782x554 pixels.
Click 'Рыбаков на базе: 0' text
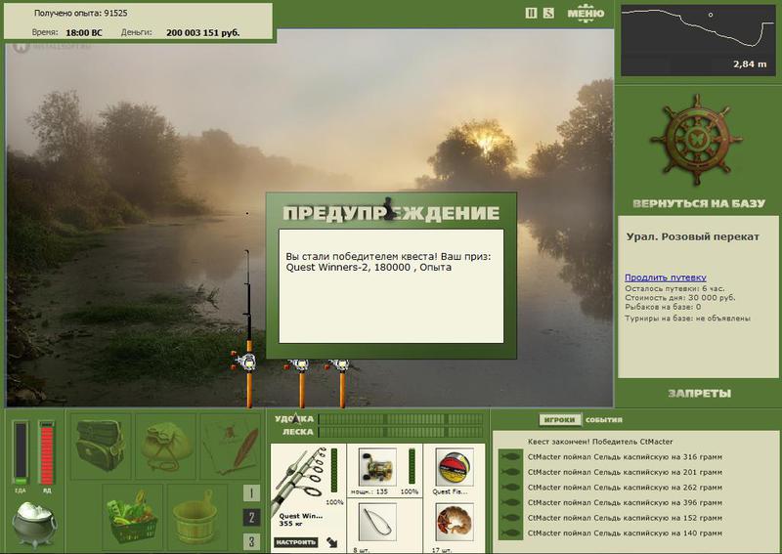[663, 307]
